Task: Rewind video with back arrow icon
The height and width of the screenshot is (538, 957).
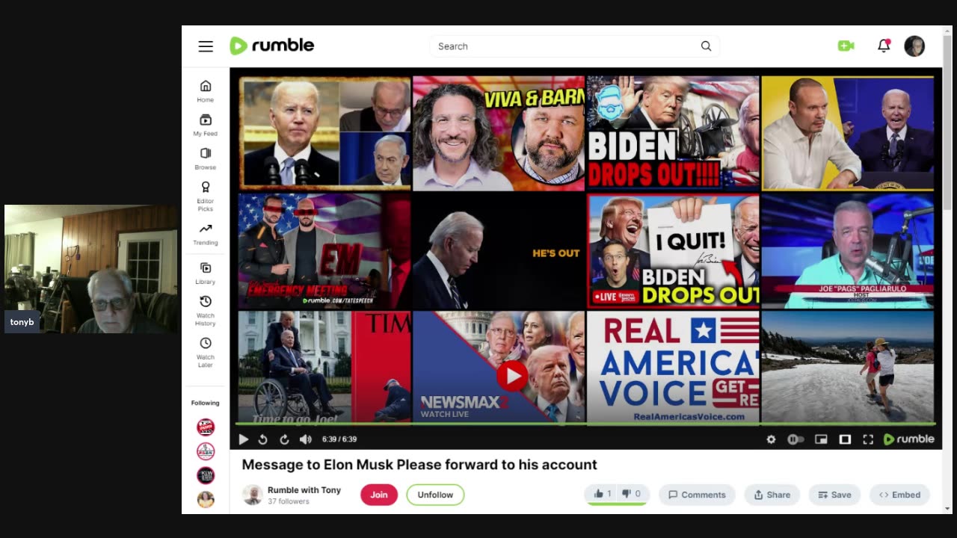Action: pyautogui.click(x=263, y=439)
